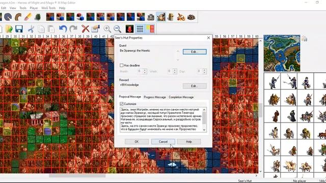
Task: Copy the selected object
Action: pos(41,29)
